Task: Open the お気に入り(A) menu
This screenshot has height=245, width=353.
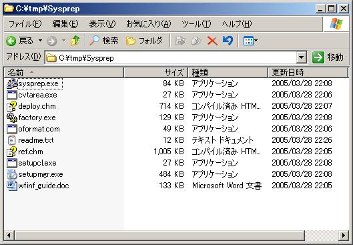Action: tap(148, 23)
